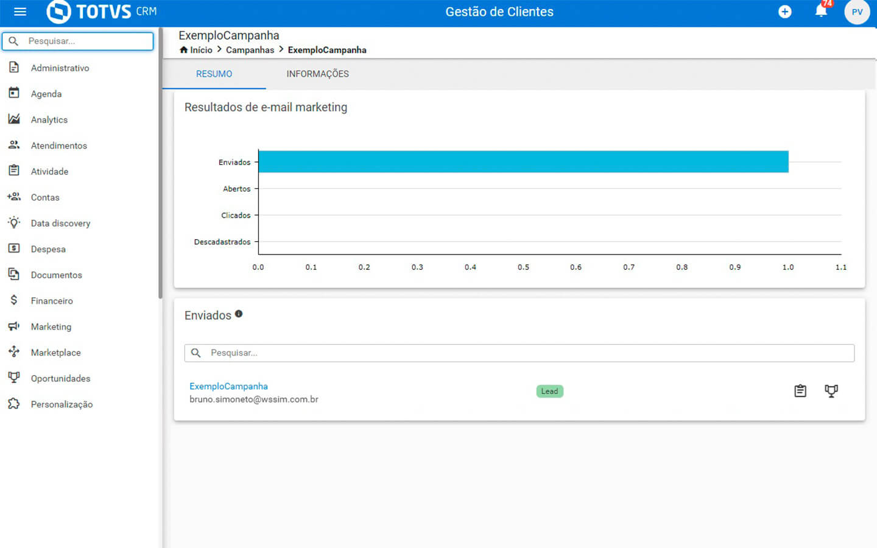Focus the Enviados search field
Viewport: 877px width, 548px height.
(x=524, y=353)
